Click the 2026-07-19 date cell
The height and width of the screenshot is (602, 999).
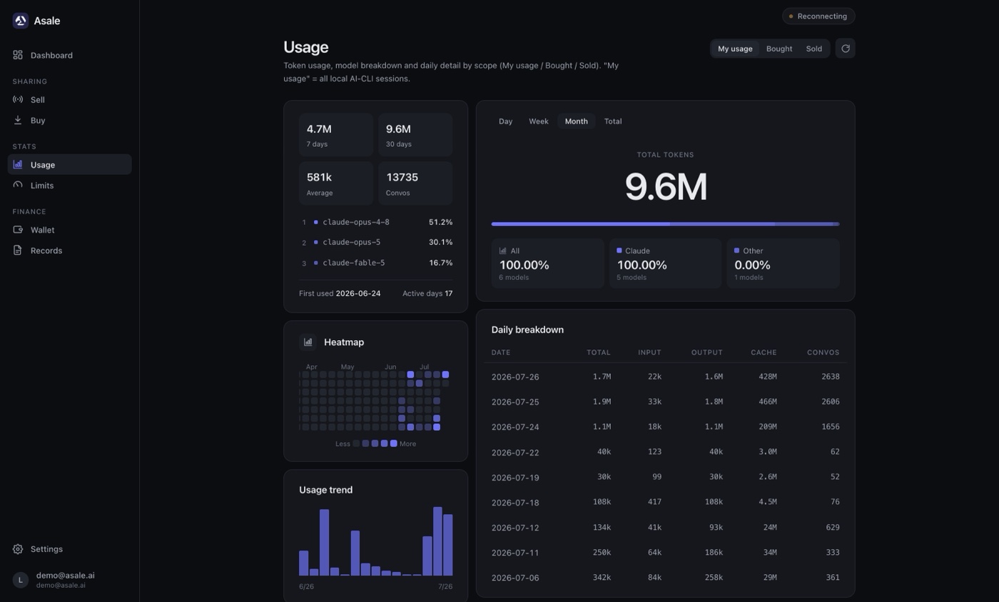pos(515,477)
